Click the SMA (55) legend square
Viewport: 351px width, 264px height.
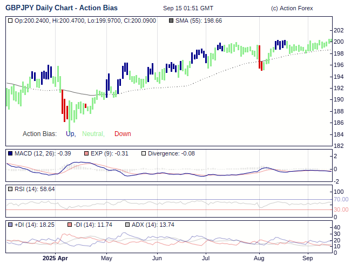click(x=171, y=21)
